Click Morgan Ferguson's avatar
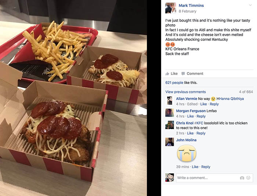Viewport: 257px width, 196px height. pos(170,113)
